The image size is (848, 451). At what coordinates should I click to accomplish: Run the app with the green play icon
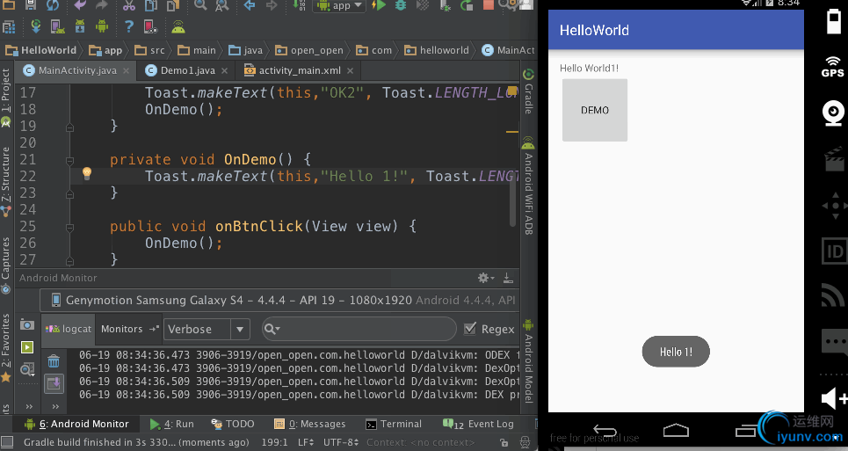[379, 5]
